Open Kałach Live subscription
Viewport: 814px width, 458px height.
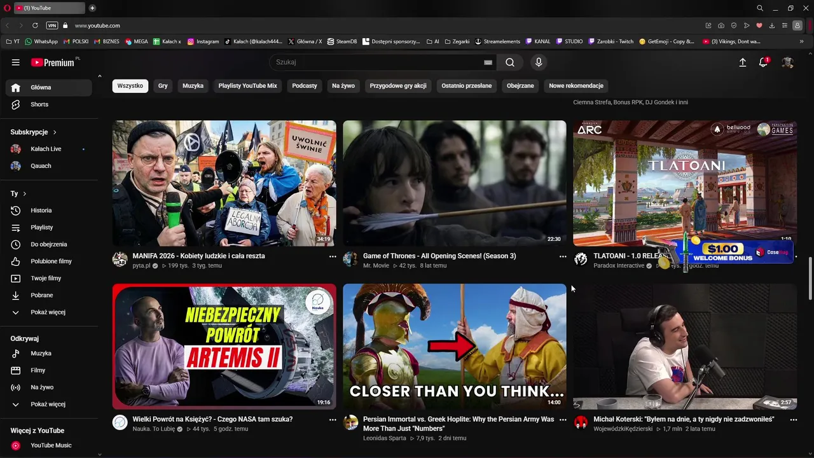(49, 149)
